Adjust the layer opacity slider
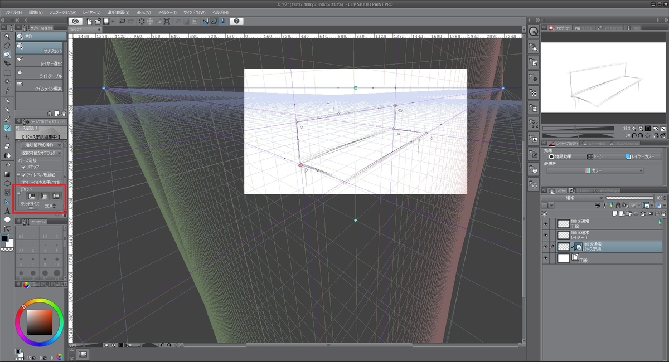The height and width of the screenshot is (362, 669). pyautogui.click(x=629, y=198)
